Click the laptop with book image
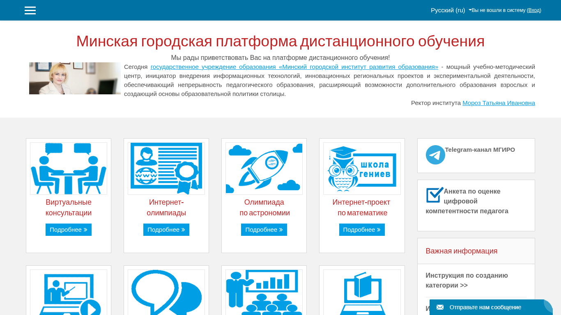 coord(362,292)
